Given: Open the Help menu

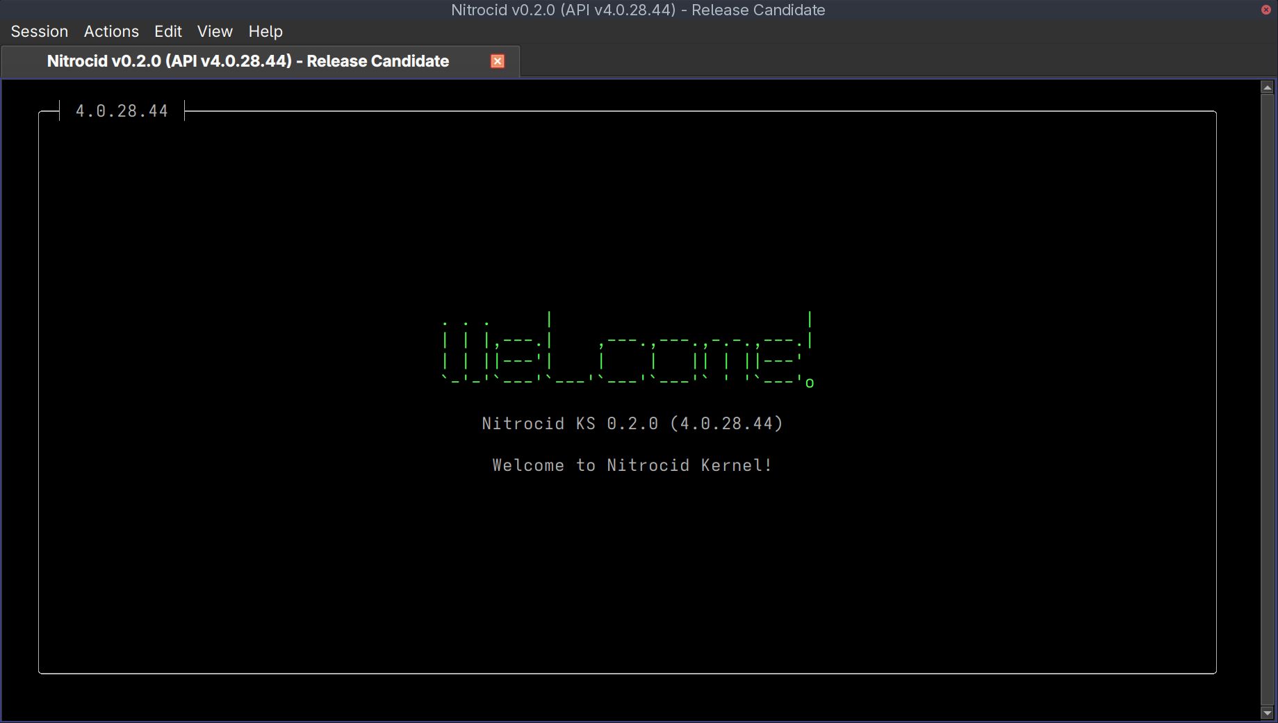Looking at the screenshot, I should point(265,31).
